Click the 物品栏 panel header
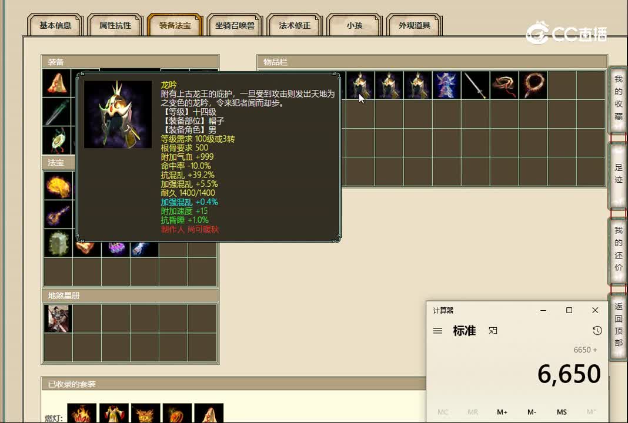The height and width of the screenshot is (423, 628). [x=432, y=62]
